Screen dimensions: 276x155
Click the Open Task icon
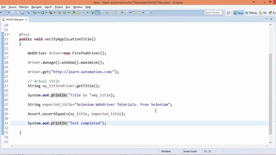click(x=78, y=12)
